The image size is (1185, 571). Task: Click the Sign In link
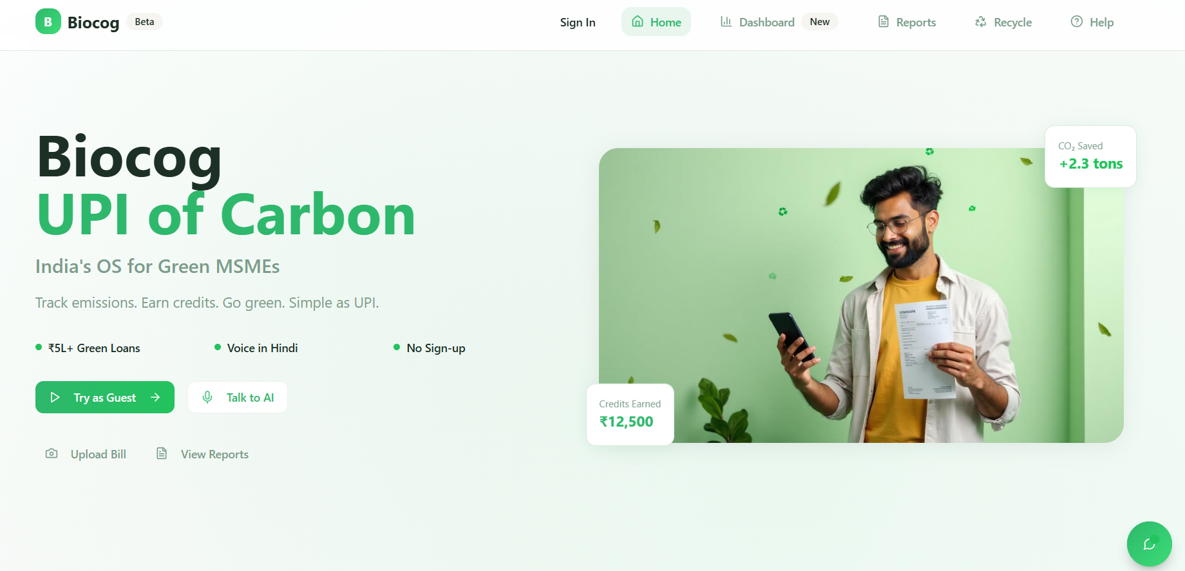coord(578,22)
